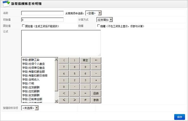Click inside the 公式 formula text area
Viewport: 188px width, 121px height.
click(x=61, y=43)
